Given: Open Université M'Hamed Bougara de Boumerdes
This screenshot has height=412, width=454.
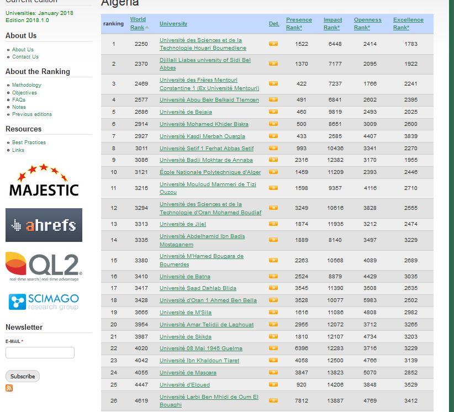Looking at the screenshot, I should tap(202, 260).
